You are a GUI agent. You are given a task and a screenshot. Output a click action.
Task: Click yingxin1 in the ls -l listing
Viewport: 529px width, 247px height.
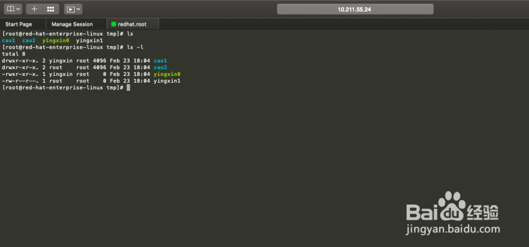(x=167, y=81)
